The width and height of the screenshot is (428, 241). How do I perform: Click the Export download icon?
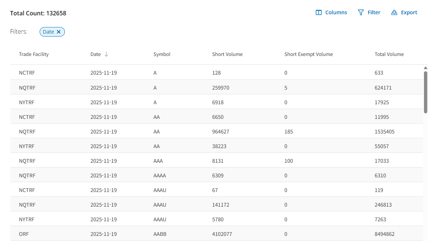tap(394, 12)
